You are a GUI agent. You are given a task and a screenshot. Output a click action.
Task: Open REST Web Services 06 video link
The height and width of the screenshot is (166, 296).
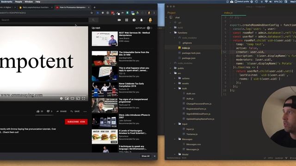click(134, 34)
